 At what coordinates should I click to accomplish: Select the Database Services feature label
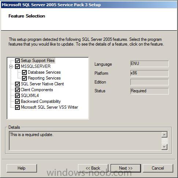(x=44, y=72)
